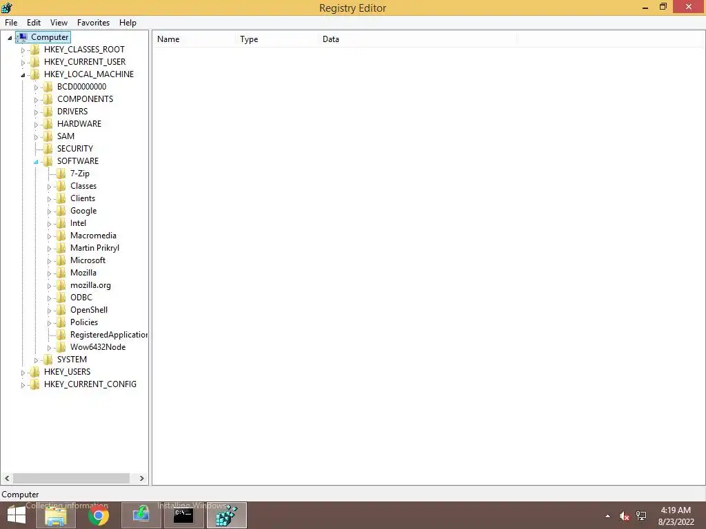The image size is (706, 529).
Task: Expand the BCD00000000 key
Action: click(36, 87)
